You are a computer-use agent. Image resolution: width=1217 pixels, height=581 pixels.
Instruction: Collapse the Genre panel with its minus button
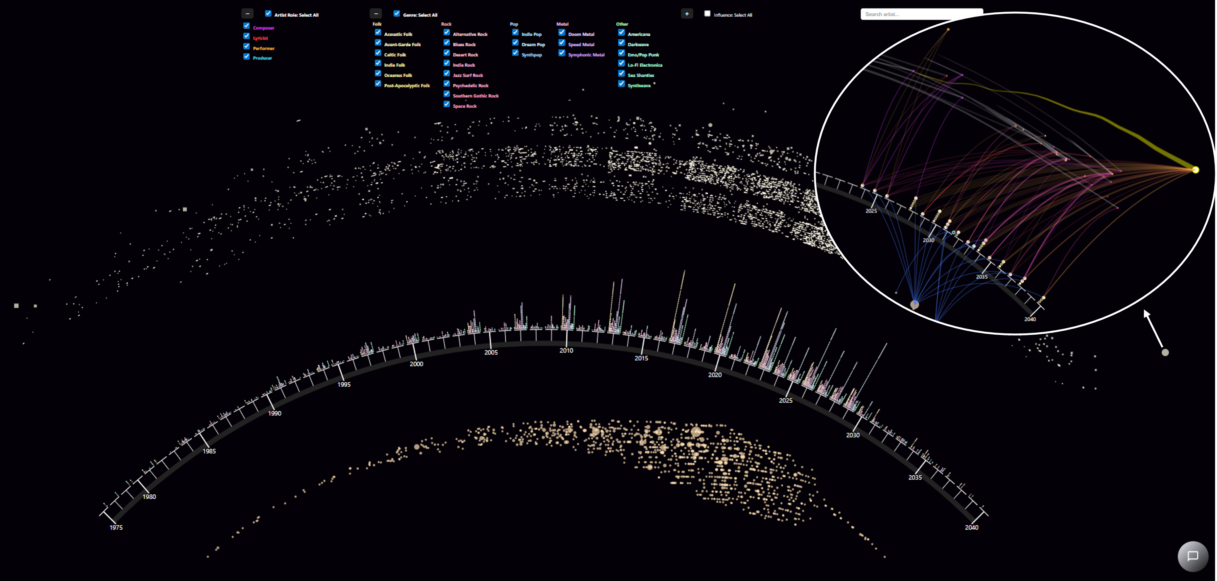pos(376,13)
